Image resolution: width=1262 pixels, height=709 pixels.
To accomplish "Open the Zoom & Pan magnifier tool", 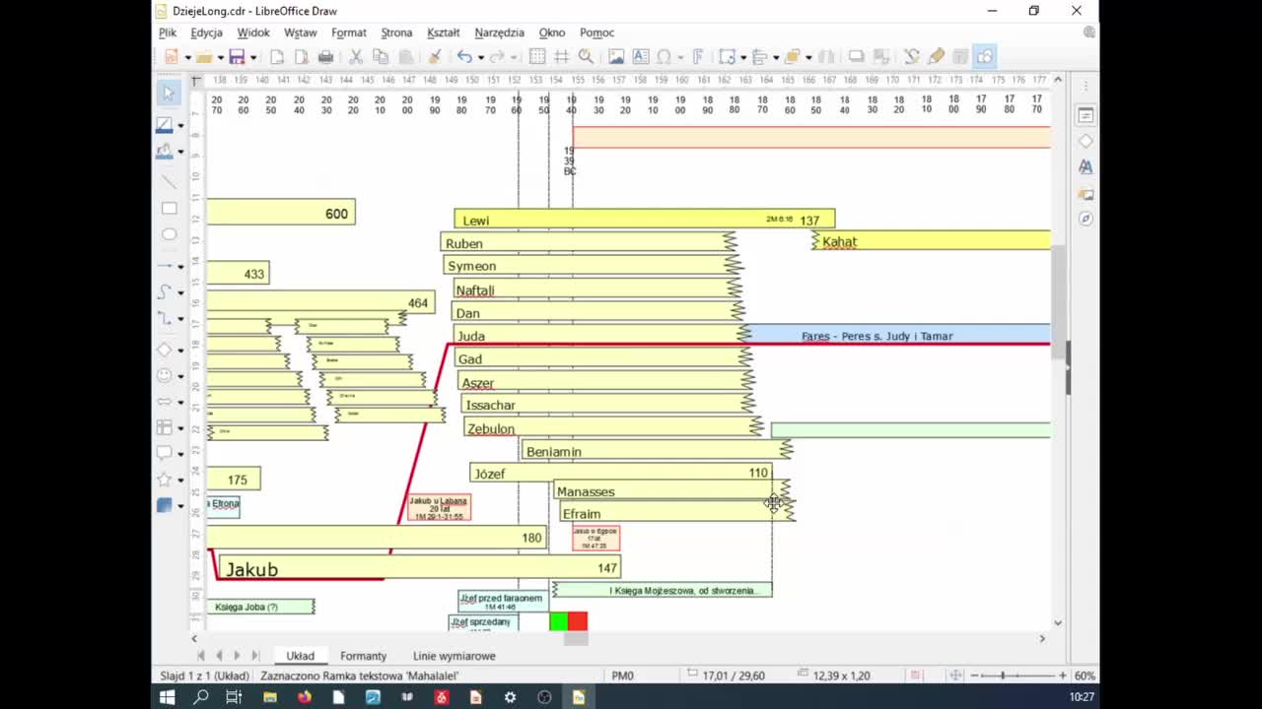I will pos(586,57).
